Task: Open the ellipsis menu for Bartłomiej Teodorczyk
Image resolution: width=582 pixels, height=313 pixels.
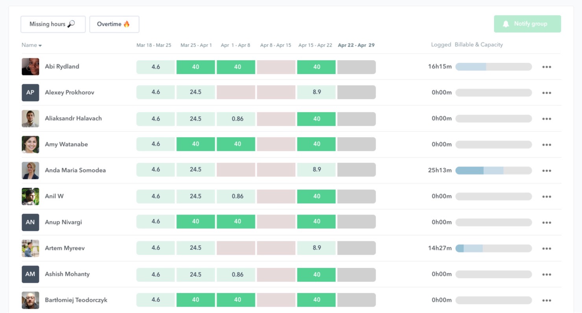Action: click(547, 300)
